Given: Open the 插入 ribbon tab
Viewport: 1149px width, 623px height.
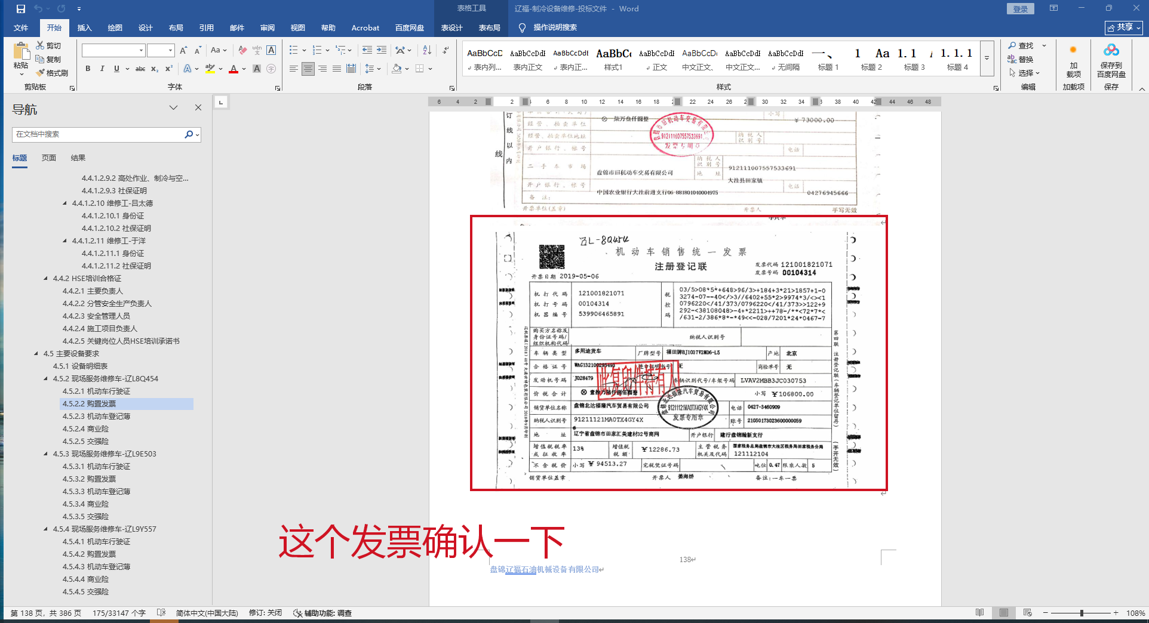Looking at the screenshot, I should (x=84, y=27).
